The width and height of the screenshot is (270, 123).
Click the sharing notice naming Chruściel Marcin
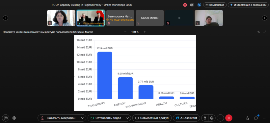coord(48,32)
